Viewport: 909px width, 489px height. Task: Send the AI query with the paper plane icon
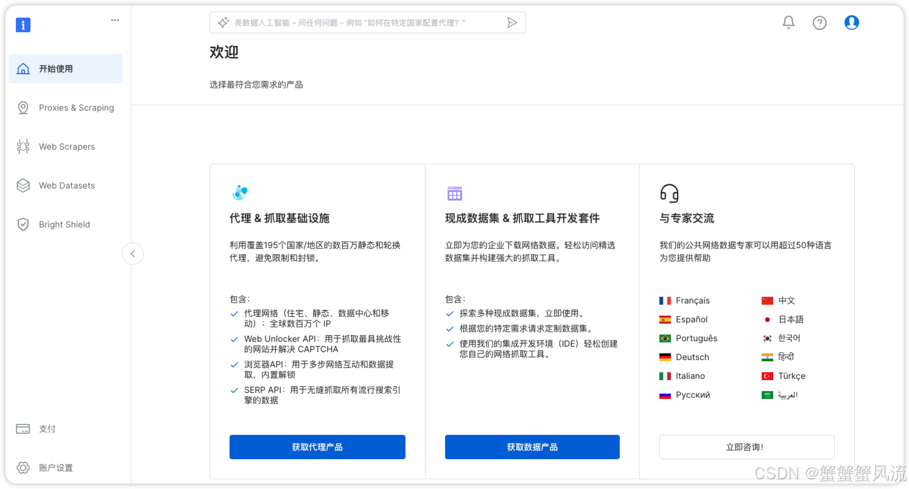[512, 23]
